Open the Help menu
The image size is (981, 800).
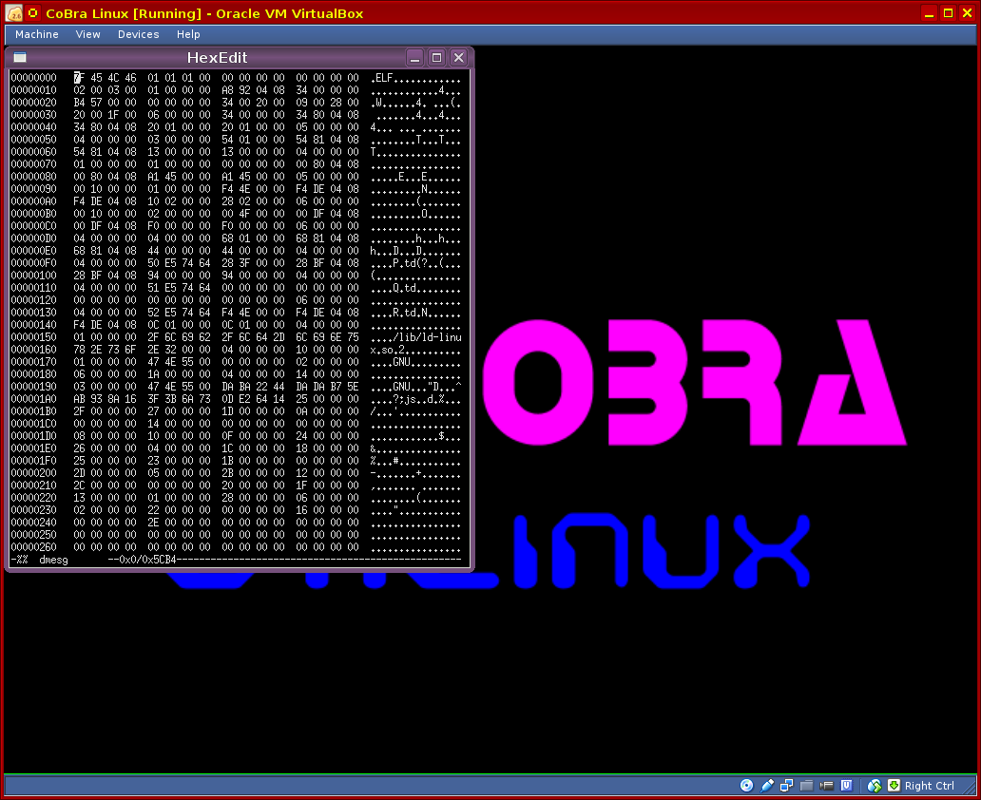click(188, 34)
